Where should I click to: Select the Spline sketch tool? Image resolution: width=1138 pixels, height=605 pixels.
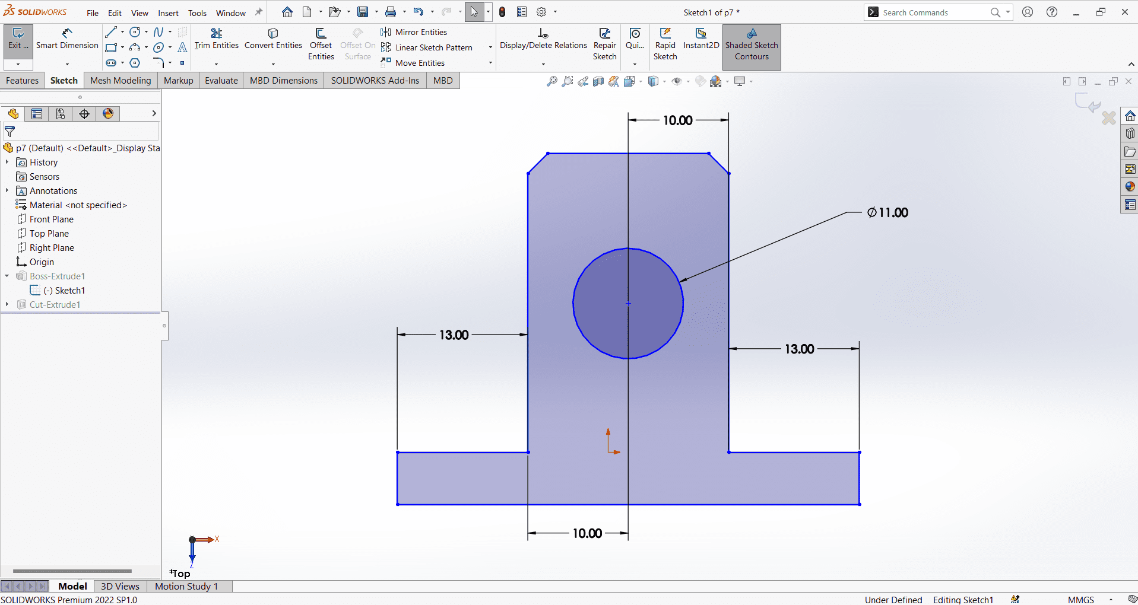(x=159, y=32)
